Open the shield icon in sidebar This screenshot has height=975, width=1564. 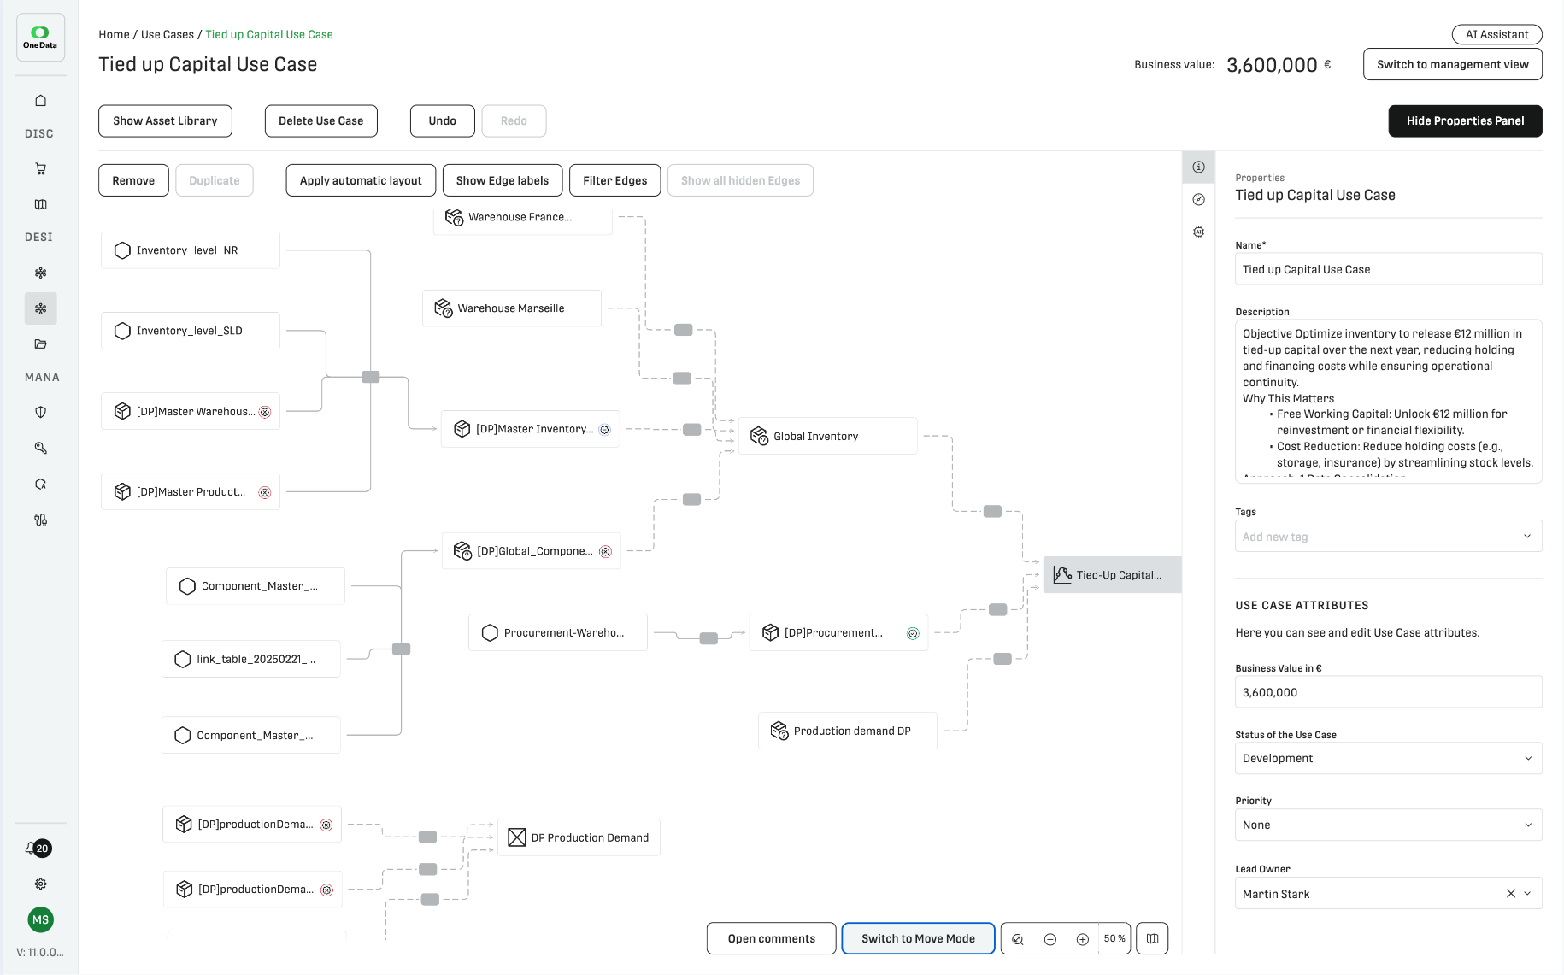pos(40,413)
